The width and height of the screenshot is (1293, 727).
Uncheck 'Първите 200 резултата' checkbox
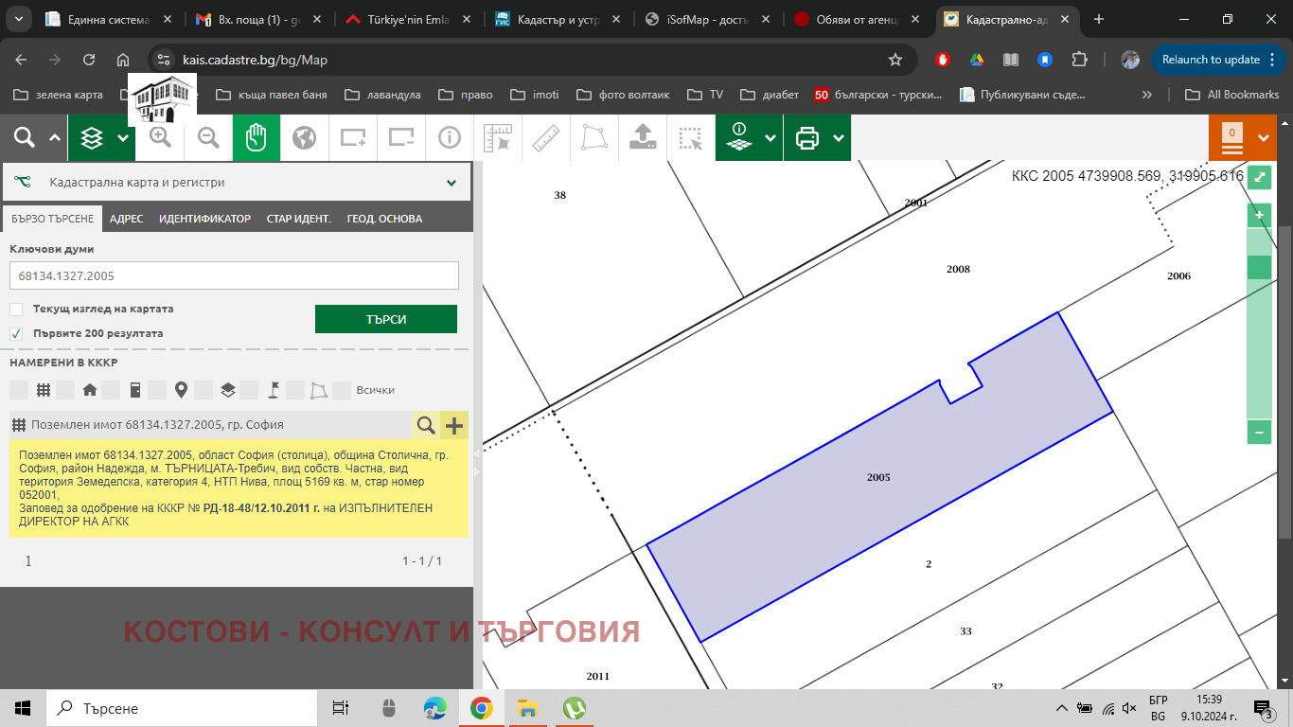[16, 333]
